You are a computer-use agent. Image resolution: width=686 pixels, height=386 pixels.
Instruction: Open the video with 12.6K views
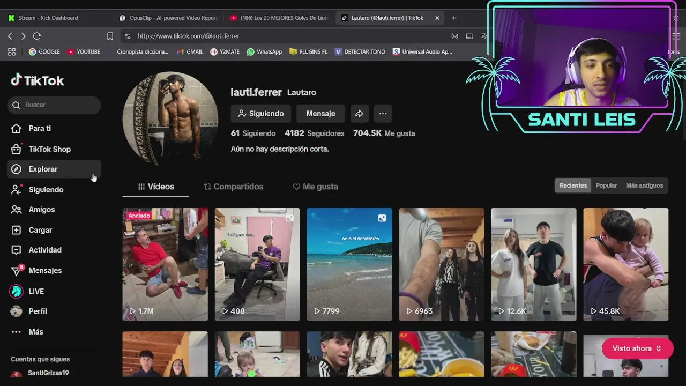pos(534,264)
